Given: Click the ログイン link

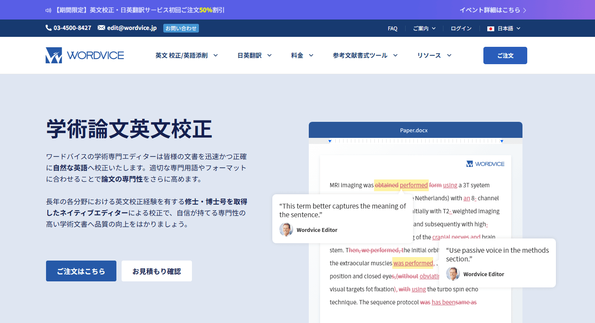Looking at the screenshot, I should [x=461, y=29].
